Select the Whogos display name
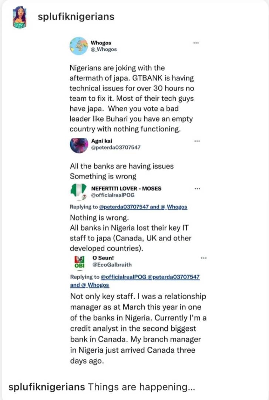Viewport: 269px width, 400px height. tap(101, 43)
